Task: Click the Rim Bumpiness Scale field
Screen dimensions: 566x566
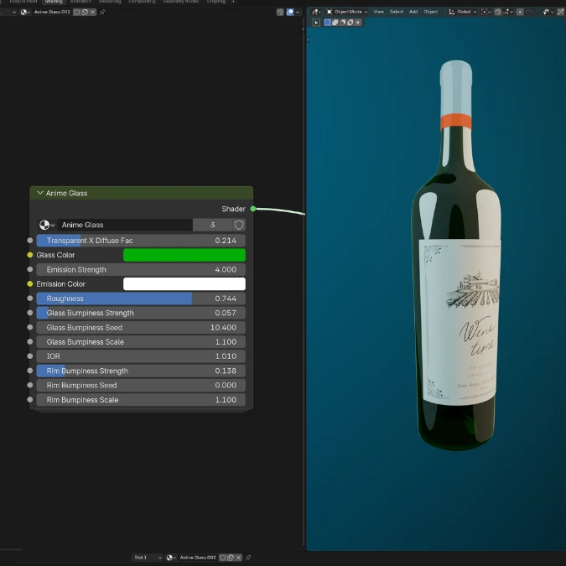Action: pyautogui.click(x=141, y=400)
